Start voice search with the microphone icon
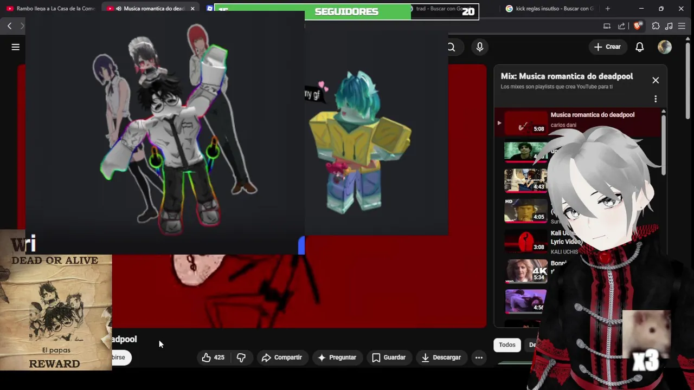Viewport: 694px width, 390px height. tap(480, 47)
